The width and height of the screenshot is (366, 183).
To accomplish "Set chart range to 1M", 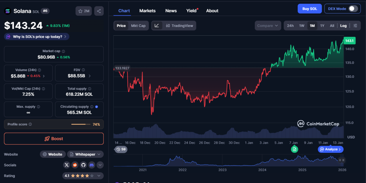I will pos(312,26).
